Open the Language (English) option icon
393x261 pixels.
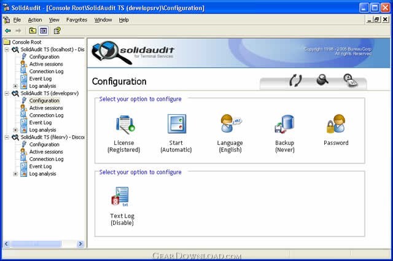click(231, 123)
